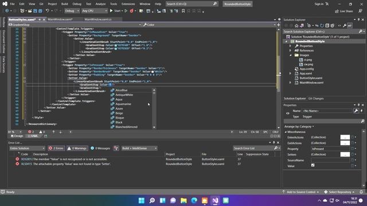Screen dimensions: 367x206
Task: Open the Build menu
Action: pyautogui.click(x=64, y=4)
